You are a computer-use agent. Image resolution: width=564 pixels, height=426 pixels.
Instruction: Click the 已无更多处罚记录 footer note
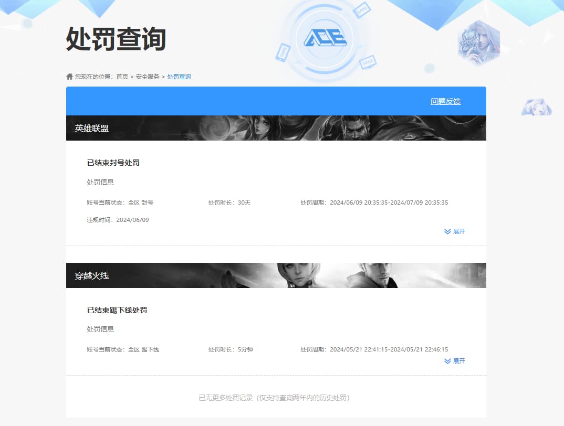tap(275, 398)
